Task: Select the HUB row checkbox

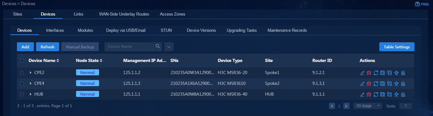Action: [22, 94]
